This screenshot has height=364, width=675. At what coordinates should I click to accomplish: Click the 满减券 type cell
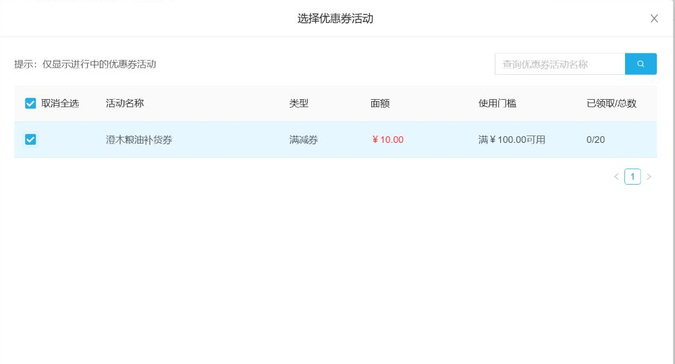tap(304, 140)
